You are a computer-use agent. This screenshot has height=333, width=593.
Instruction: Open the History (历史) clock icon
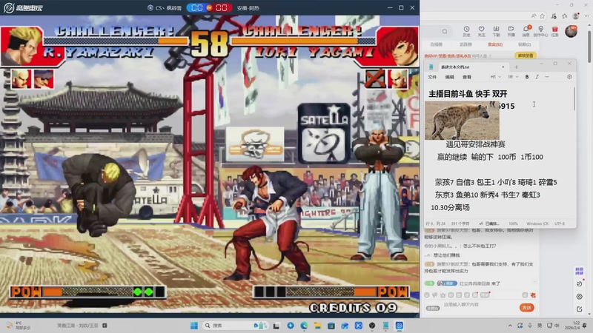click(466, 31)
